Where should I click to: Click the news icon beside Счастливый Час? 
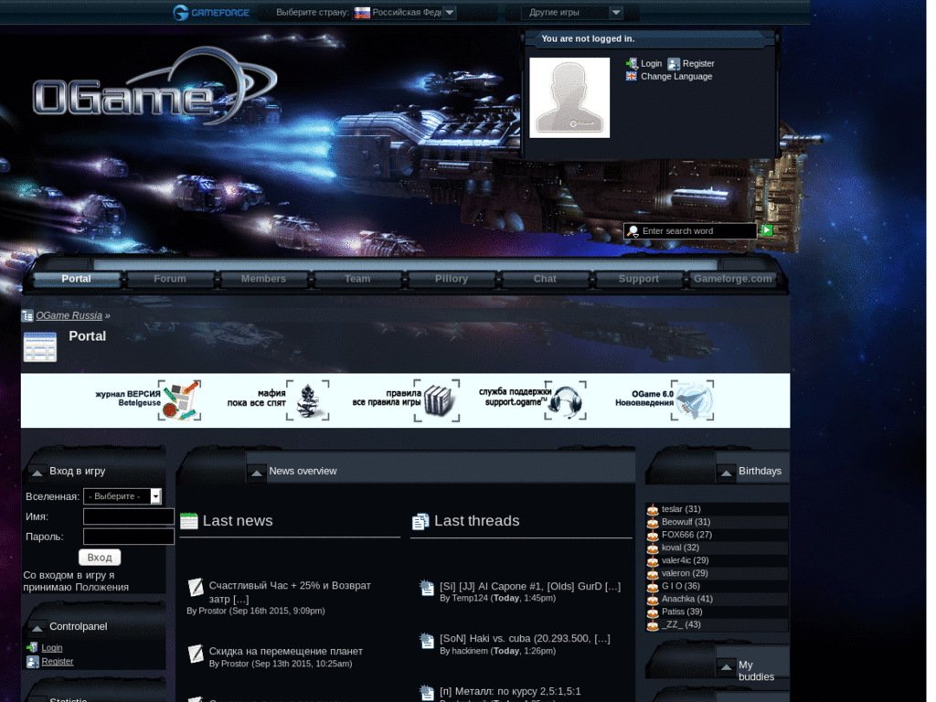(x=196, y=588)
